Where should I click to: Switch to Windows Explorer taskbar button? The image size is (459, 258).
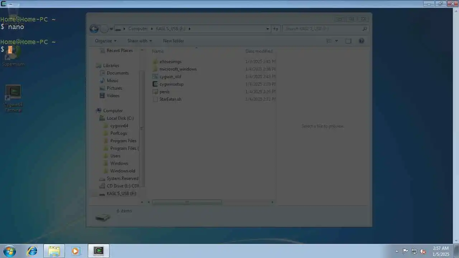click(x=54, y=251)
